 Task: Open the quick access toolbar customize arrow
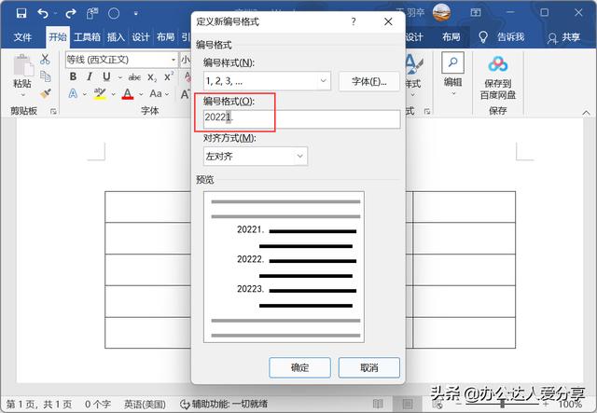tap(135, 14)
